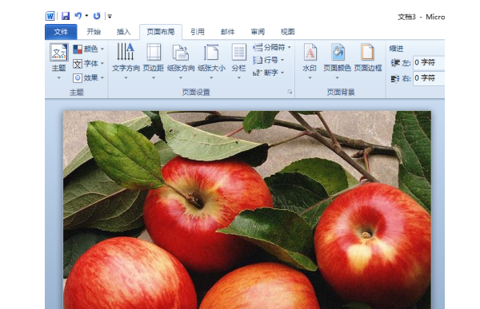The image size is (480, 309).
Task: Open the 文件 file menu tab
Action: (x=61, y=32)
